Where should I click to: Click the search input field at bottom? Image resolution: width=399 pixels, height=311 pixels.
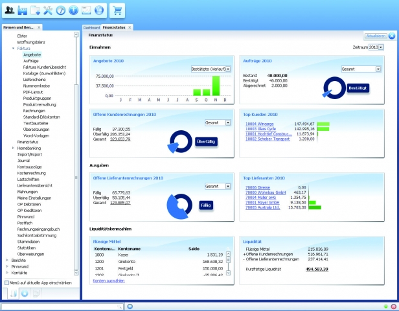(x=62, y=306)
